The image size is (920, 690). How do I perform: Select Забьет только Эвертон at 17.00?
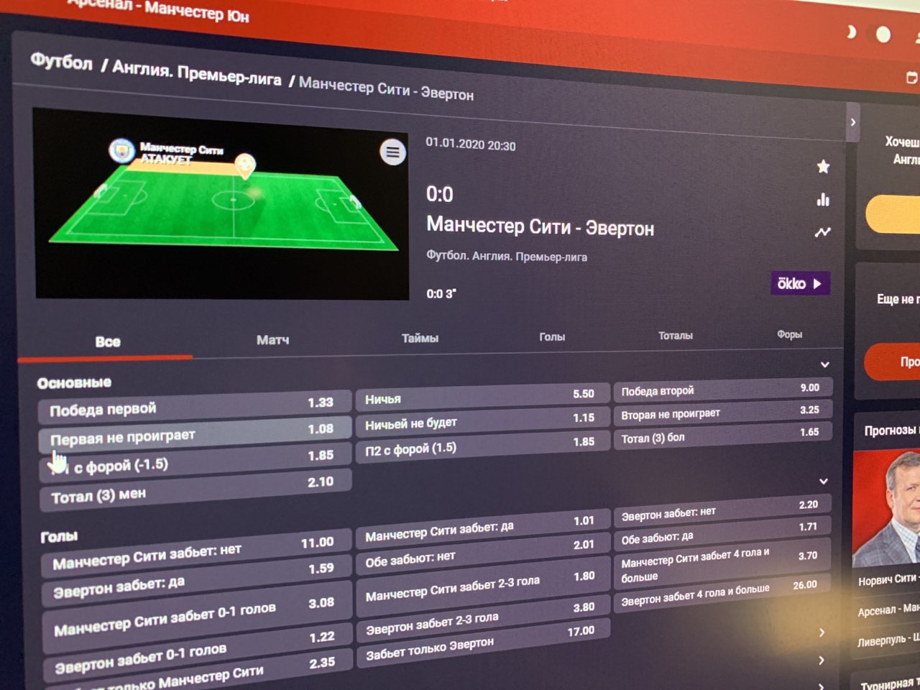(x=483, y=643)
